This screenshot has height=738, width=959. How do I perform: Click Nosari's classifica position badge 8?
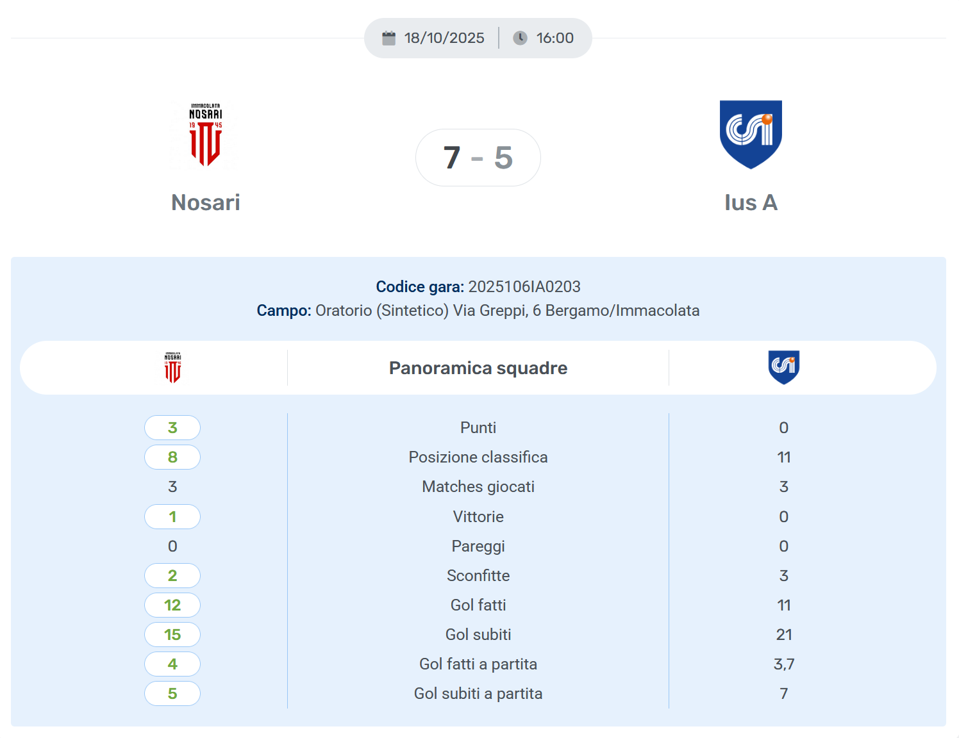(172, 457)
